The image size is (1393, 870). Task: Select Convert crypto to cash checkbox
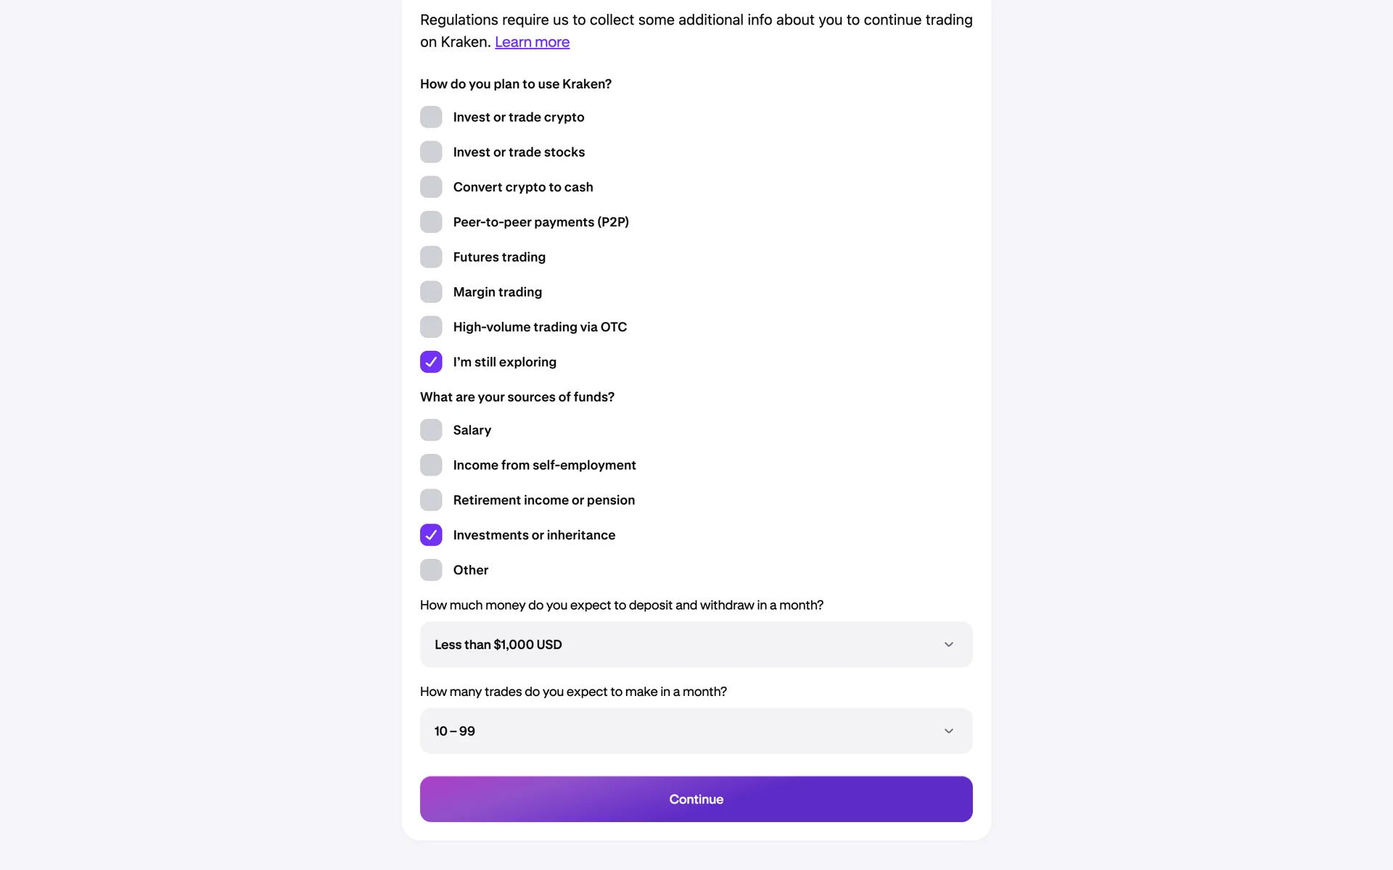click(431, 187)
